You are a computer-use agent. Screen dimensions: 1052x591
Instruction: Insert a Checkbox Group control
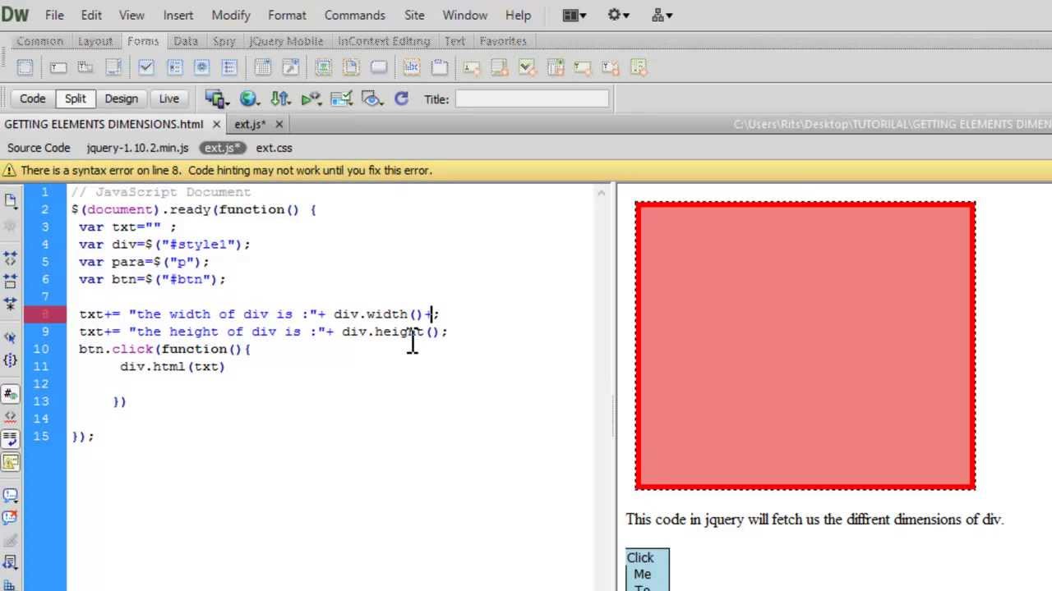(174, 67)
